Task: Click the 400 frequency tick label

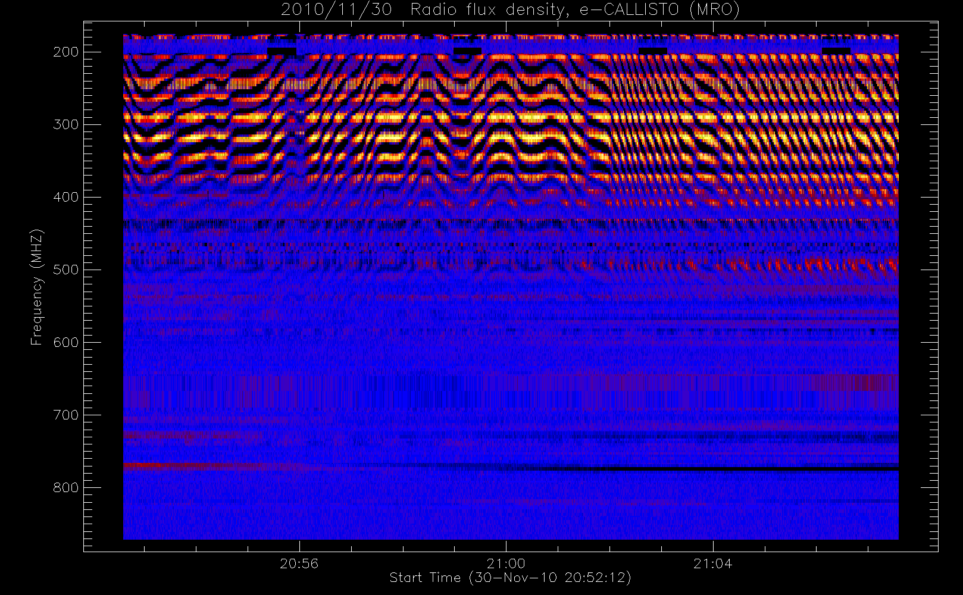Action: click(x=66, y=197)
